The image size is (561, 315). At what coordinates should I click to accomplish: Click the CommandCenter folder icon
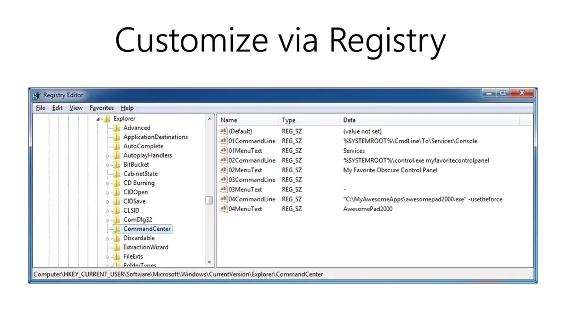click(x=116, y=229)
